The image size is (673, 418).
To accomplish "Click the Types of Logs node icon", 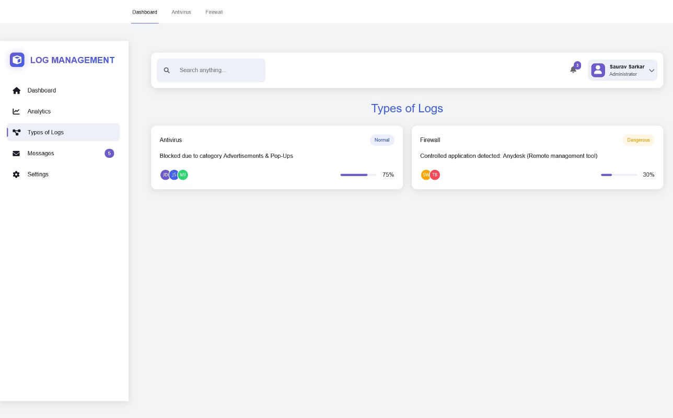I will (16, 132).
